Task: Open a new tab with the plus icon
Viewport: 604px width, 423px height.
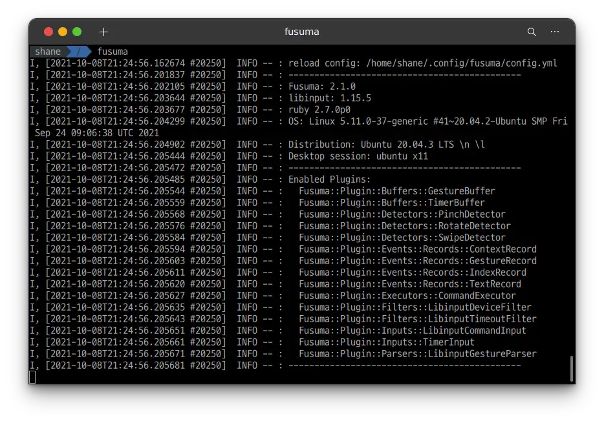Action: coord(103,32)
